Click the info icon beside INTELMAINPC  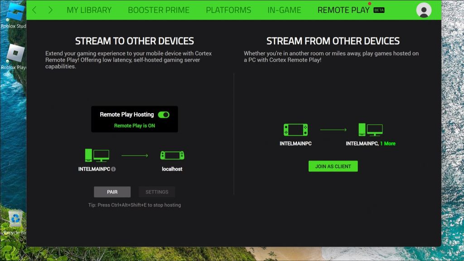114,168
